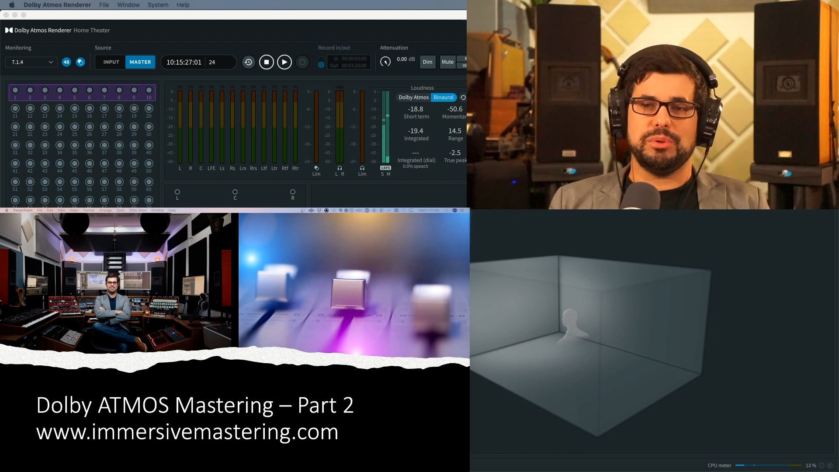Screen dimensions: 839x472
Task: Click the blue speaker/object indicator beside 48
Action: 80,62
